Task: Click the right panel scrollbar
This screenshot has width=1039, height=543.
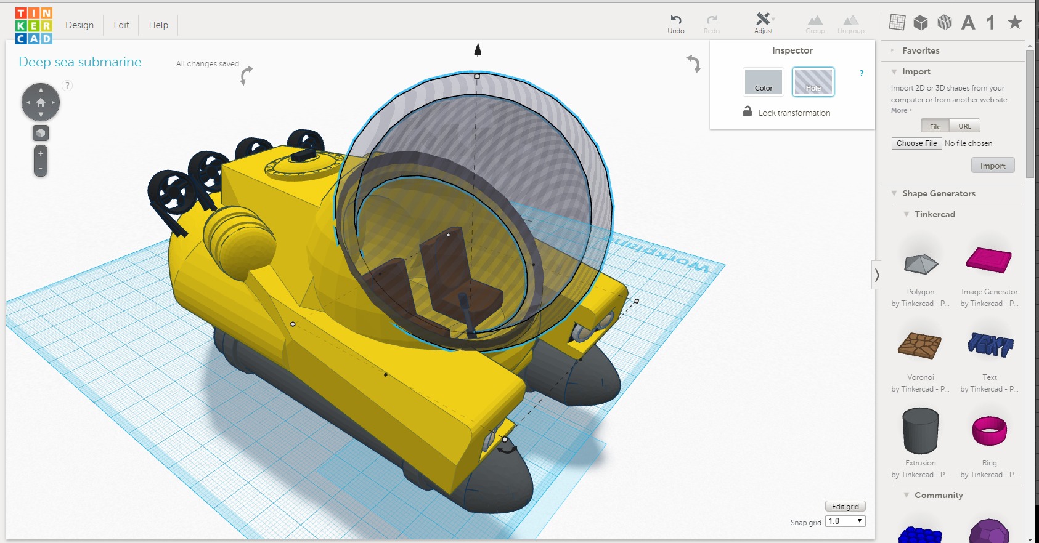Action: tap(1030, 114)
